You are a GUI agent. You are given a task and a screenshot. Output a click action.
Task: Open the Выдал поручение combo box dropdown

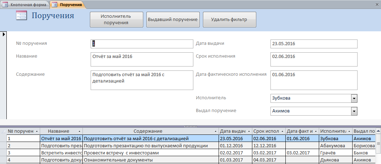354,111
